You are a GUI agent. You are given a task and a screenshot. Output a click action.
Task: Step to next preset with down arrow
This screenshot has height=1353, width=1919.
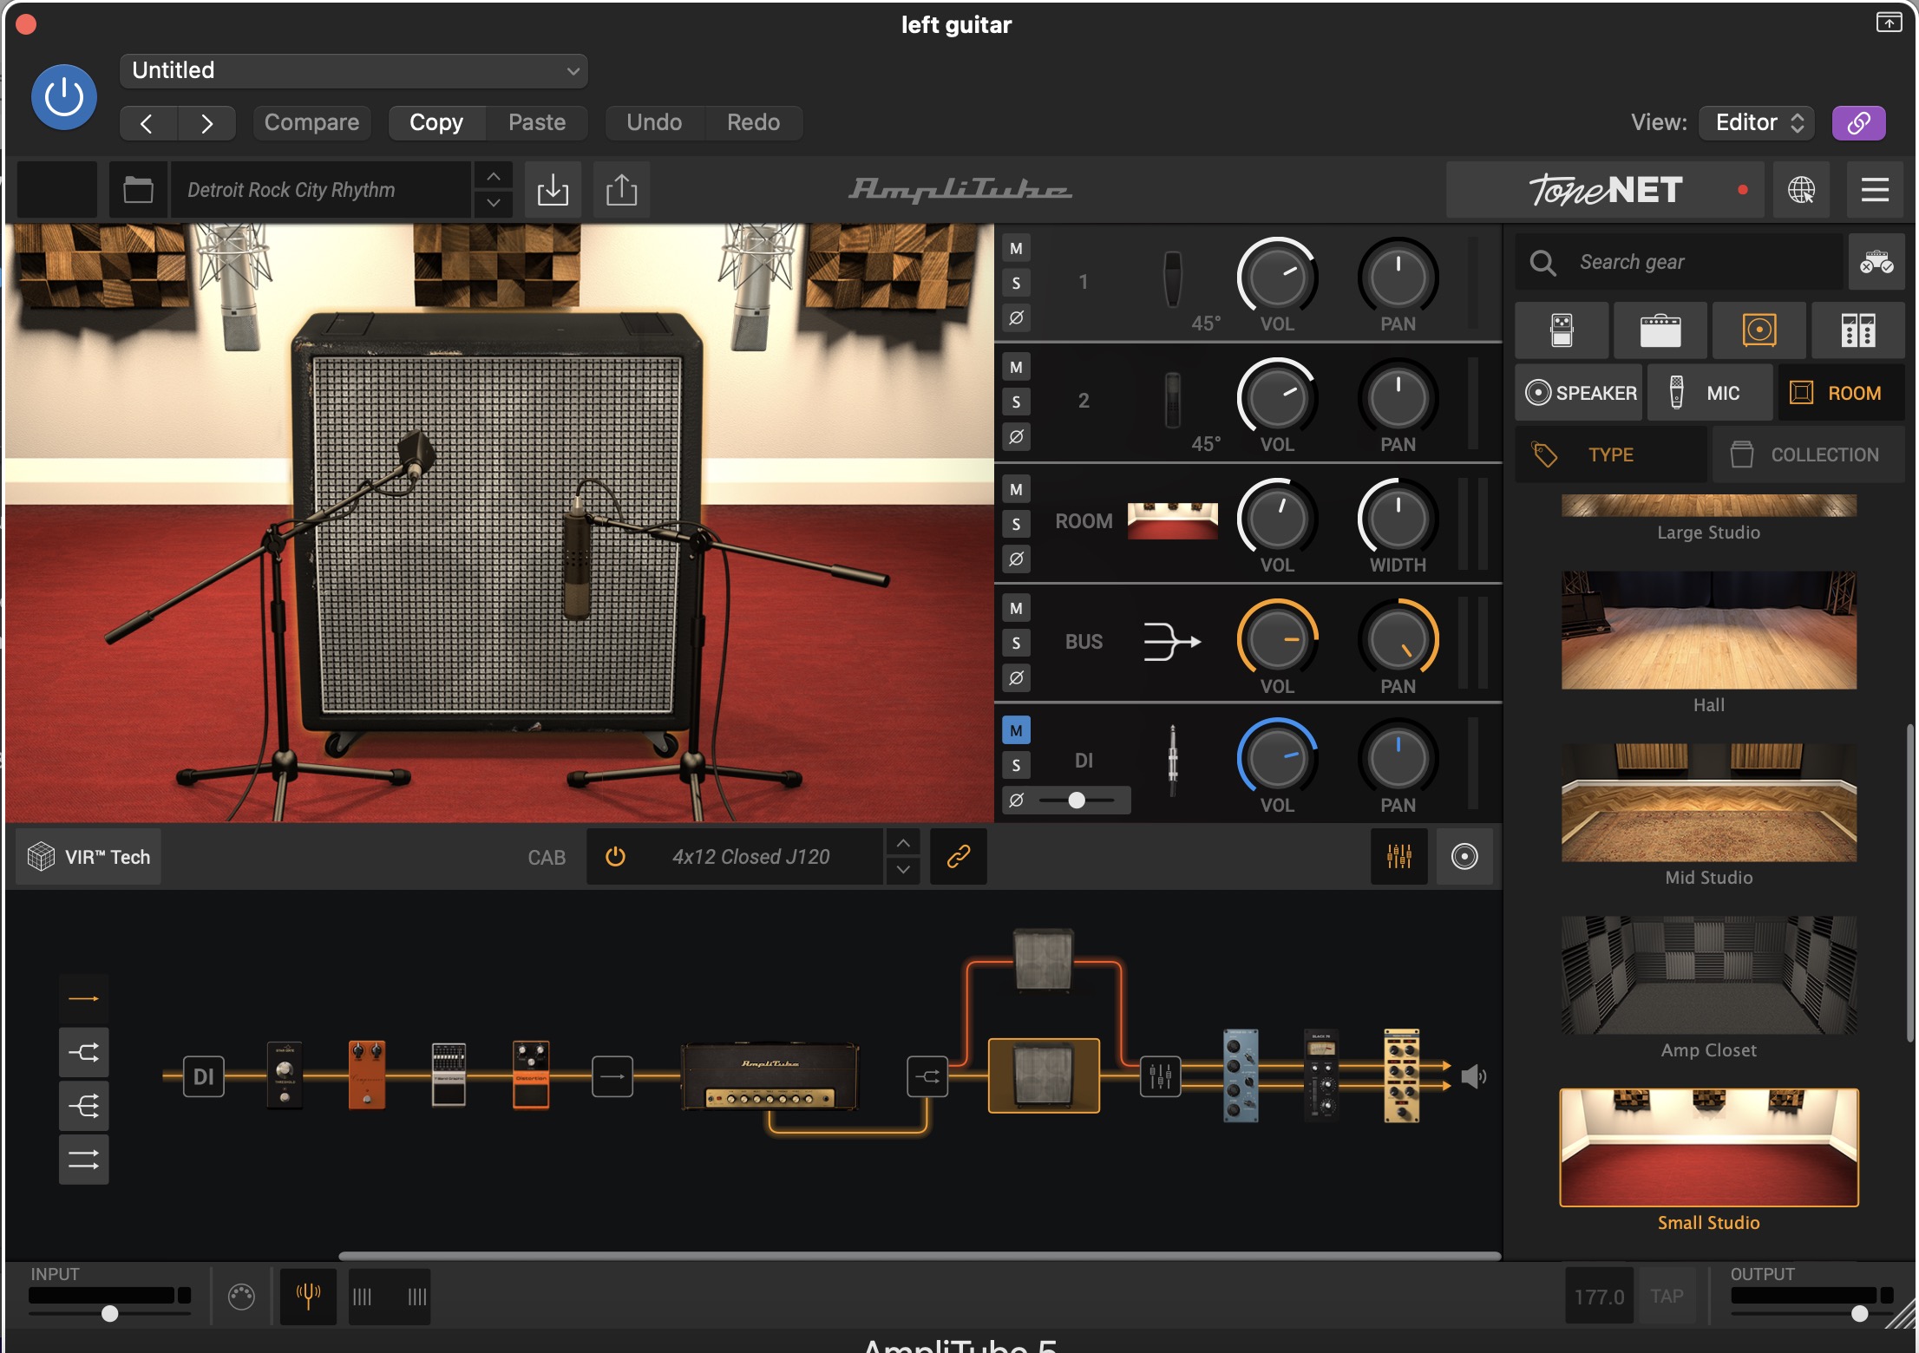pos(493,203)
